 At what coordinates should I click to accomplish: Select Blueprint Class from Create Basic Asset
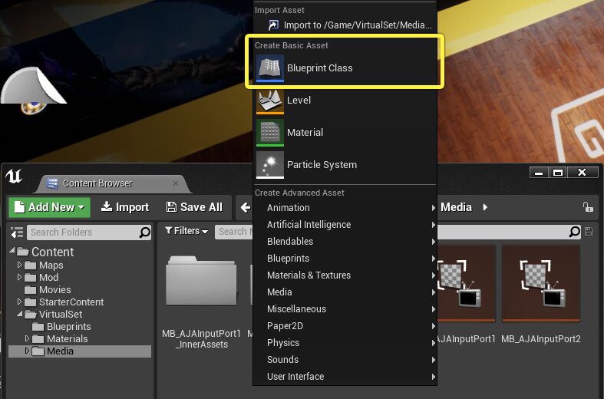click(345, 68)
